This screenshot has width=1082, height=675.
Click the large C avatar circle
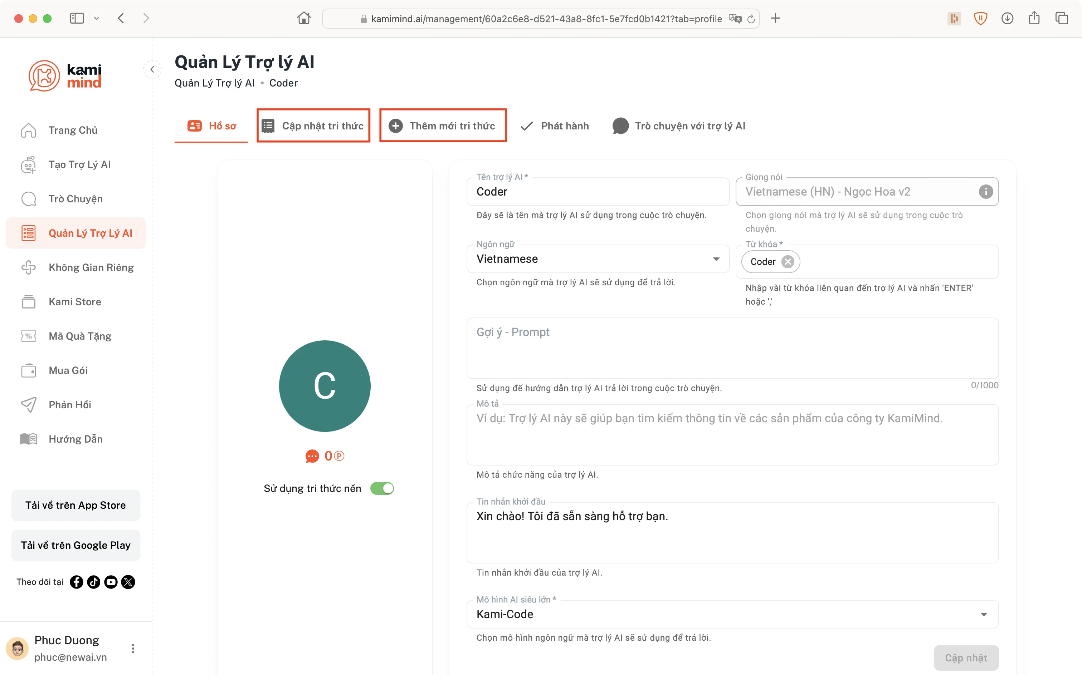pos(325,386)
